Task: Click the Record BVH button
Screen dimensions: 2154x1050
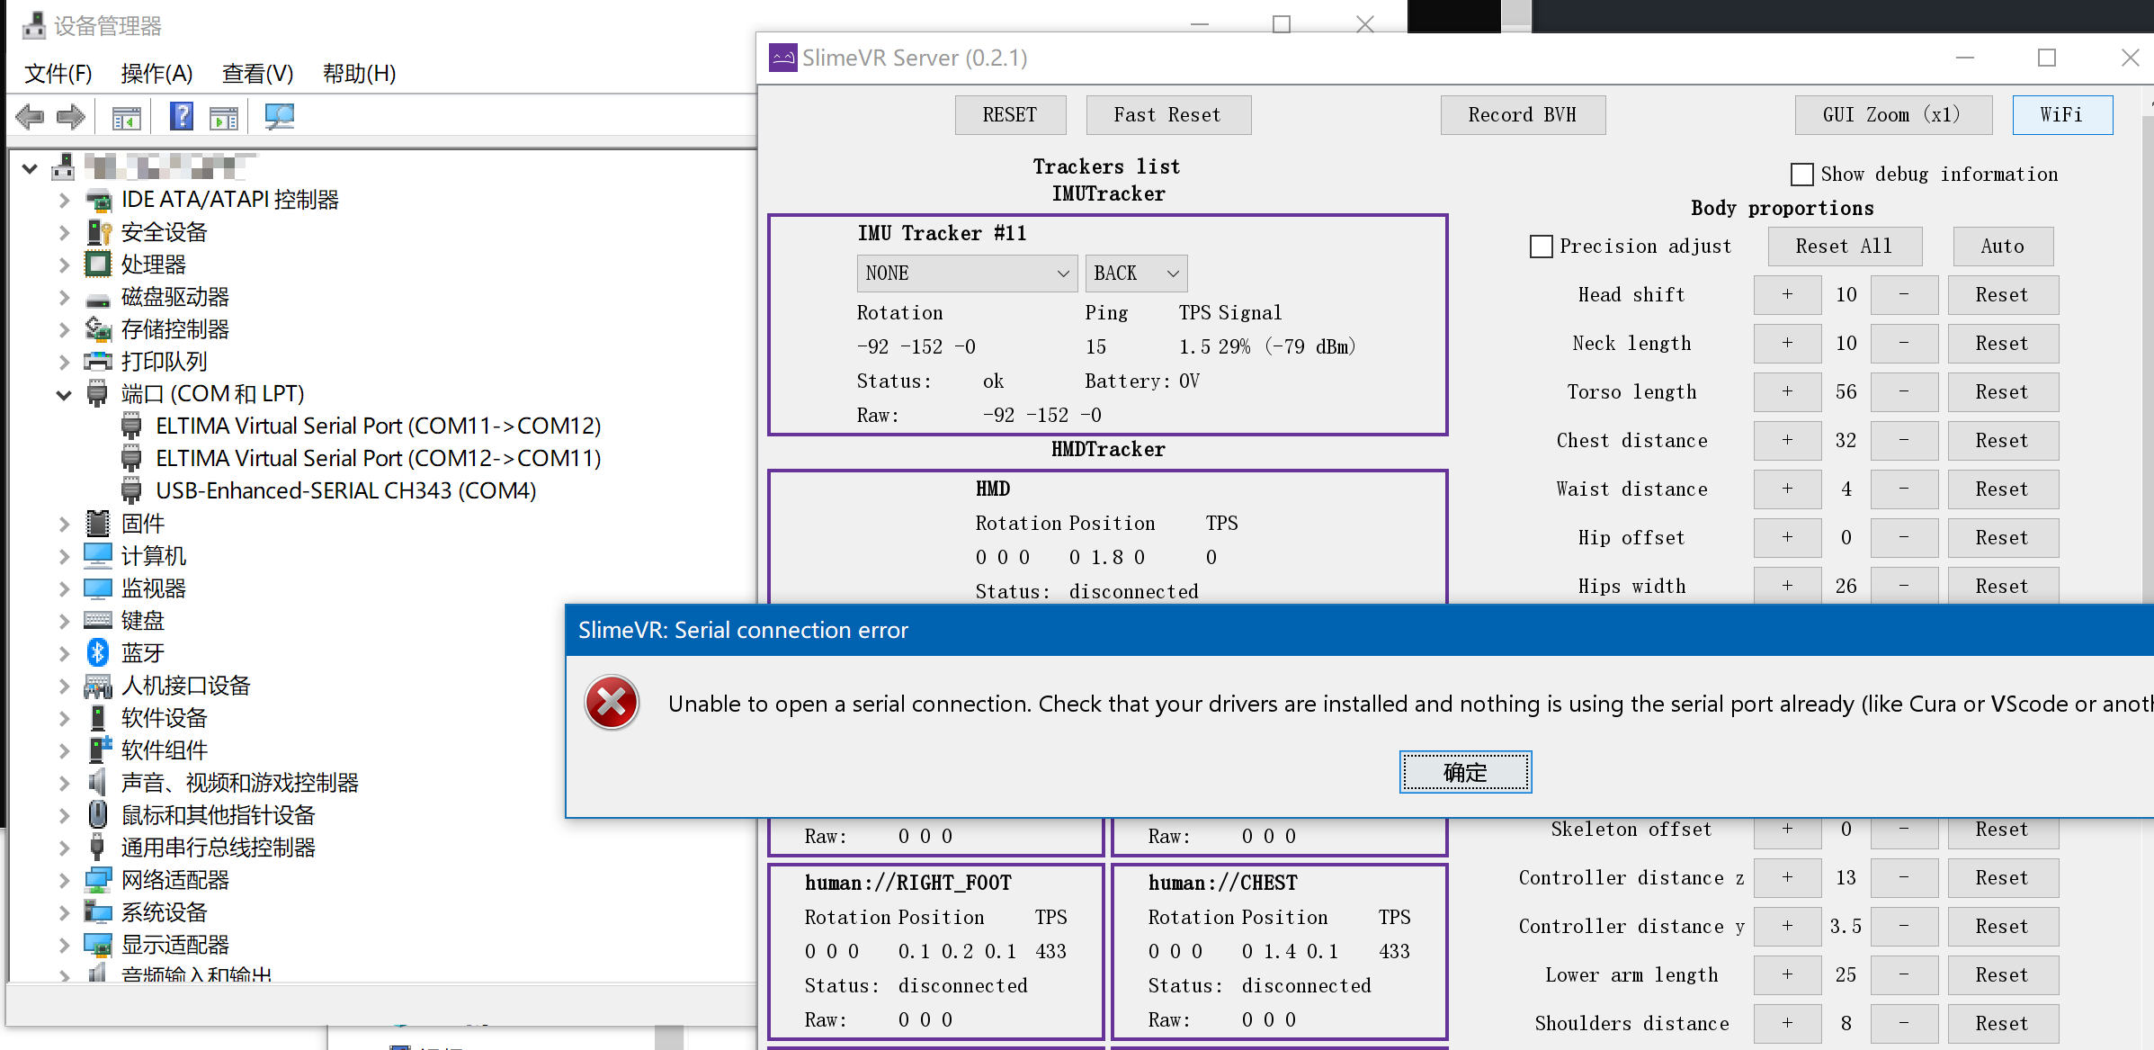Action: 1522,114
